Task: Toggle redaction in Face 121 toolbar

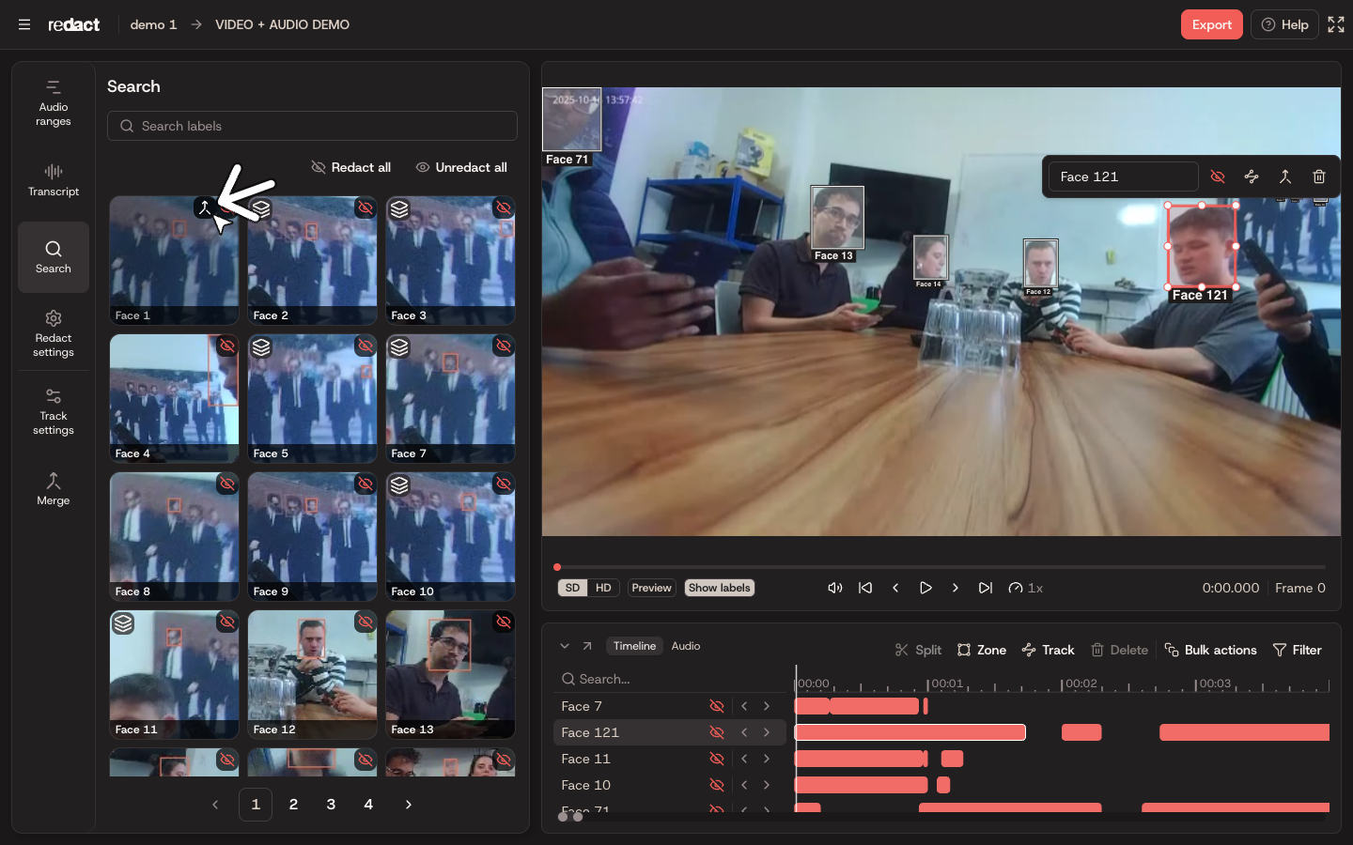Action: point(1218,177)
